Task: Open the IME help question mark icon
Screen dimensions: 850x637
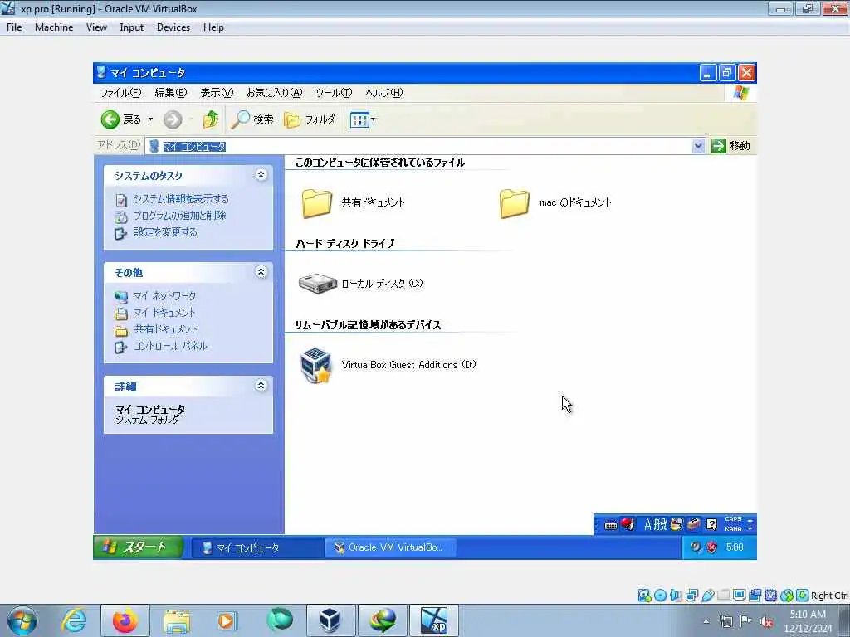Action: (x=711, y=524)
